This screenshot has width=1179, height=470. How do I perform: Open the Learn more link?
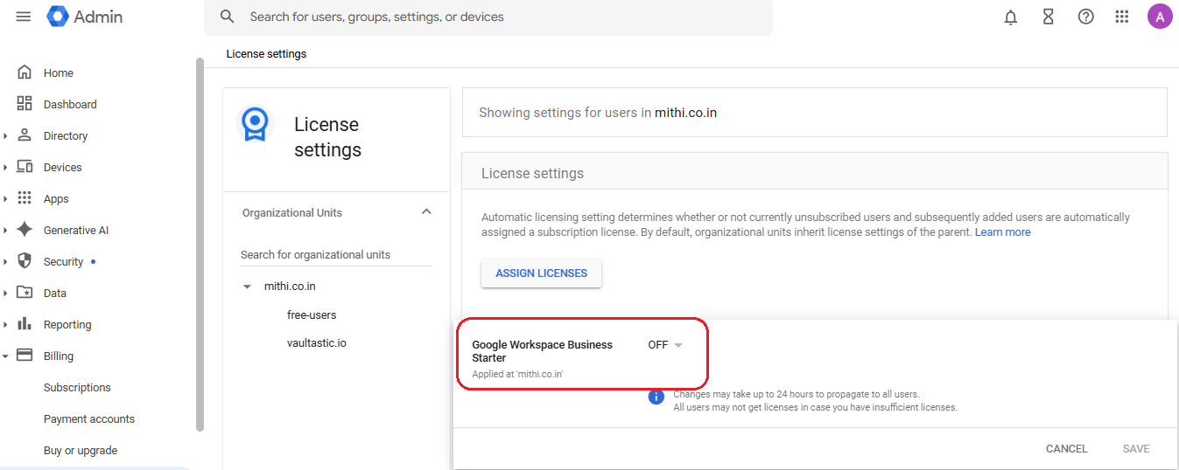1002,232
